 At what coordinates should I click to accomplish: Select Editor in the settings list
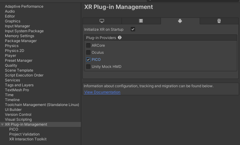(10, 16)
